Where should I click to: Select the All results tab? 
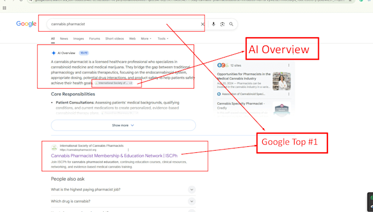pyautogui.click(x=53, y=38)
